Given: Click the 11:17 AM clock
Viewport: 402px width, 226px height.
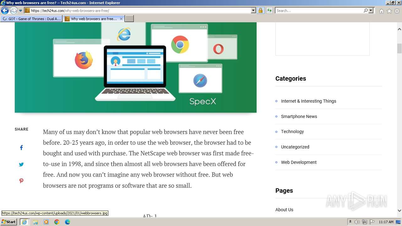Looking at the screenshot, I should point(386,222).
